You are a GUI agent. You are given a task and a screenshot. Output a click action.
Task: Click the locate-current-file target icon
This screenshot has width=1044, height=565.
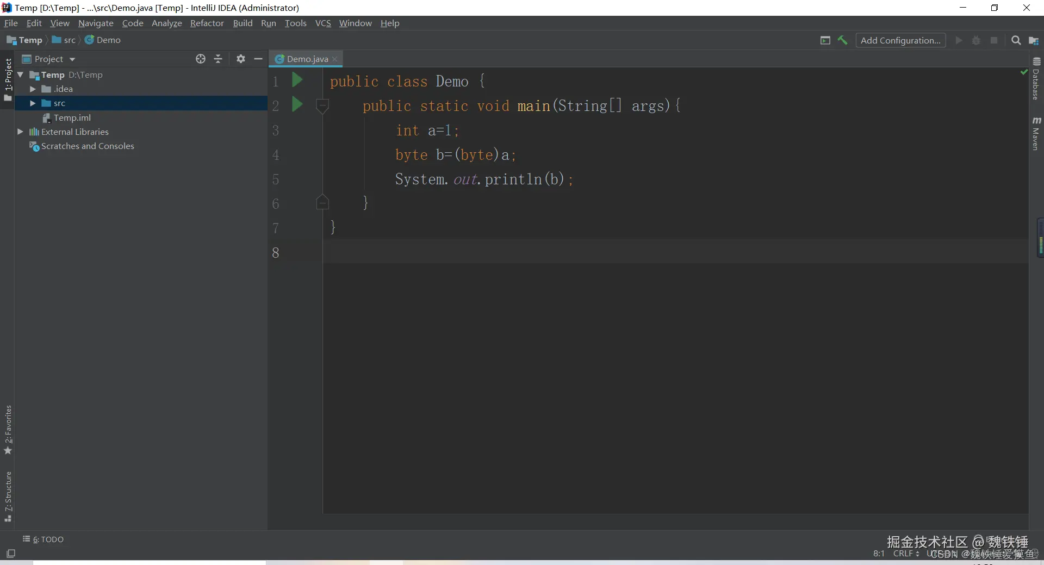click(201, 59)
